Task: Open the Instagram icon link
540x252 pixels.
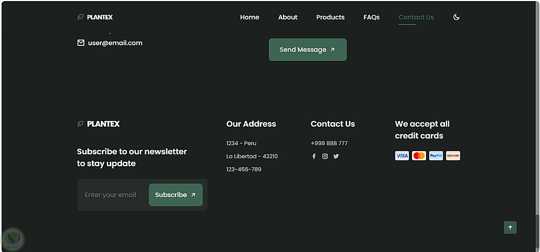Action: [x=325, y=156]
